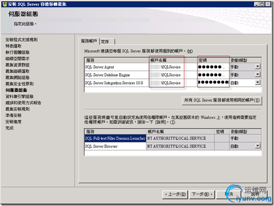The width and height of the screenshot is (274, 206).
Task: Click the bold 伺服器組態 step in sidebar
Action: click(16, 90)
